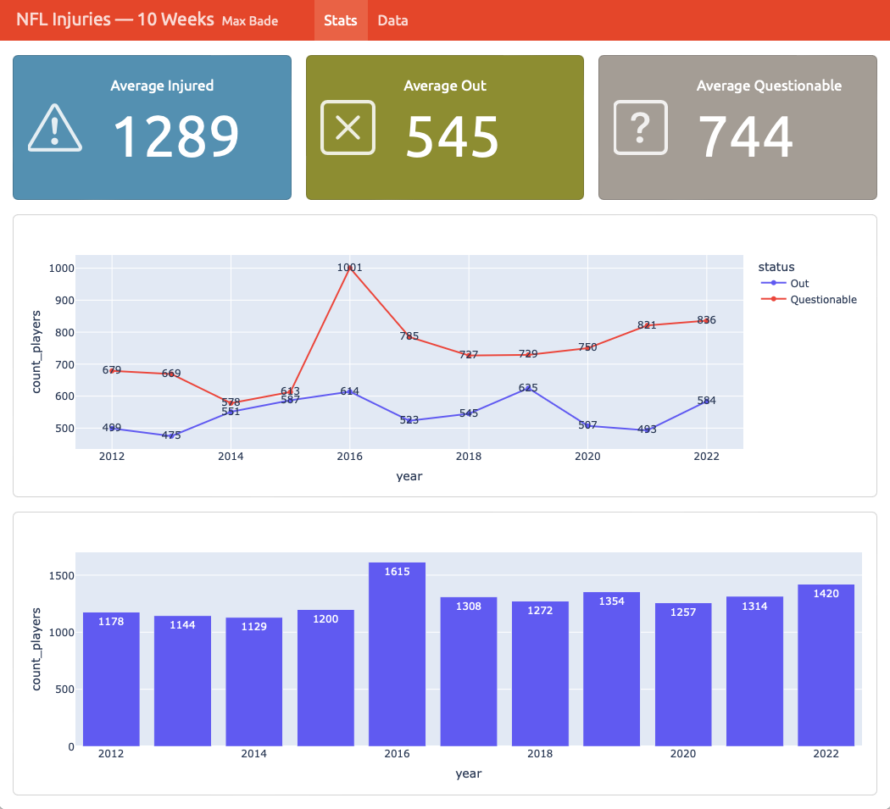
Task: Click the 2022 bar labeled 1420
Action: [x=826, y=664]
